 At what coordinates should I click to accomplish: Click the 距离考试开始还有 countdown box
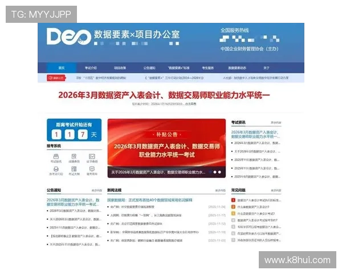coord(74,130)
